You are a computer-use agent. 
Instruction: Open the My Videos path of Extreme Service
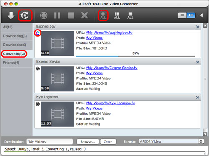(x=94, y=73)
